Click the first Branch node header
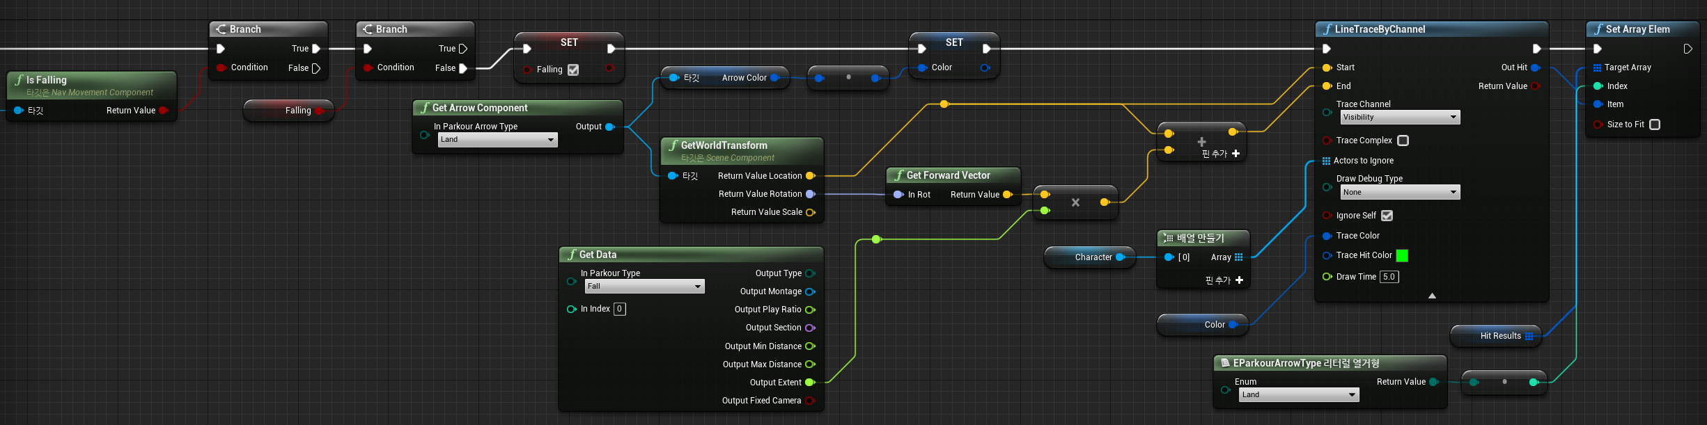The width and height of the screenshot is (1707, 425). tap(268, 29)
